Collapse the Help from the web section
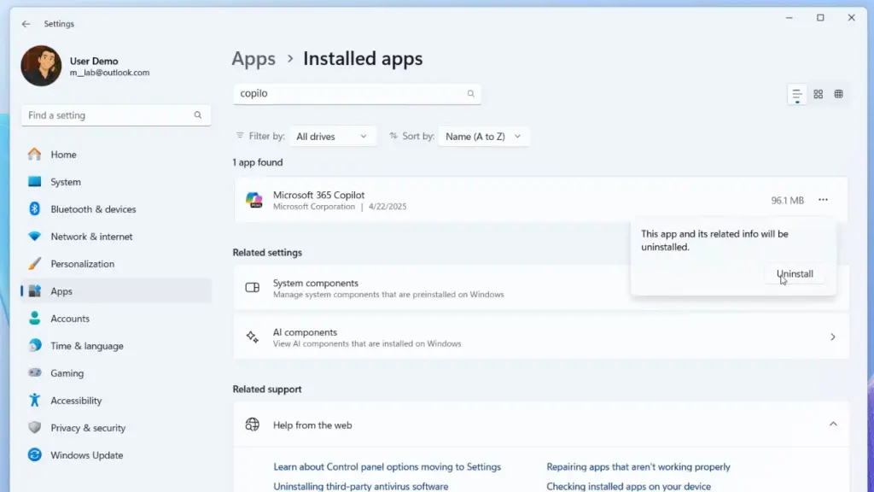This screenshot has width=874, height=492. tap(833, 425)
